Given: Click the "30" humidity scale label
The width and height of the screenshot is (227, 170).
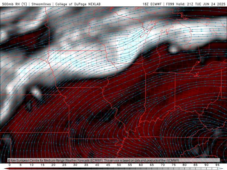Looking at the screenshot, I should pyautogui.click(x=75, y=165).
